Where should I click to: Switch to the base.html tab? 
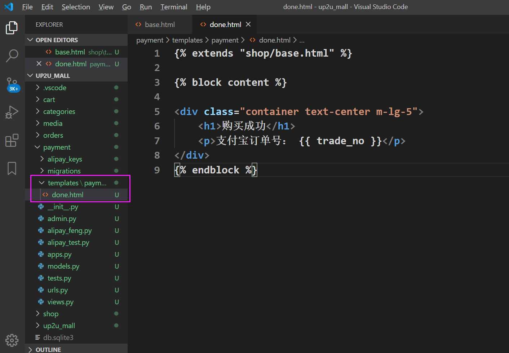(159, 25)
